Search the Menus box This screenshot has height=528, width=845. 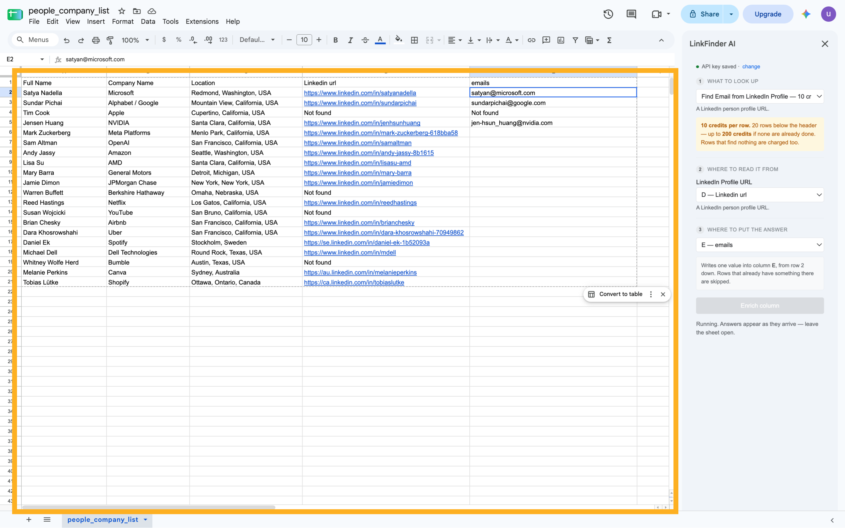click(35, 40)
